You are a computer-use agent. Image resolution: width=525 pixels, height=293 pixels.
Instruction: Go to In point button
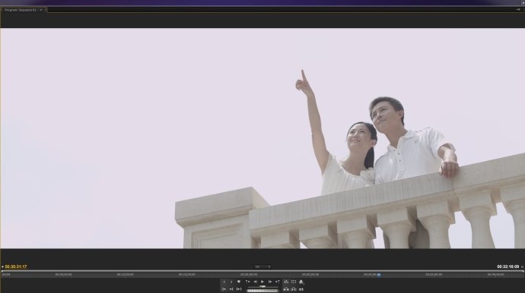[224, 289]
